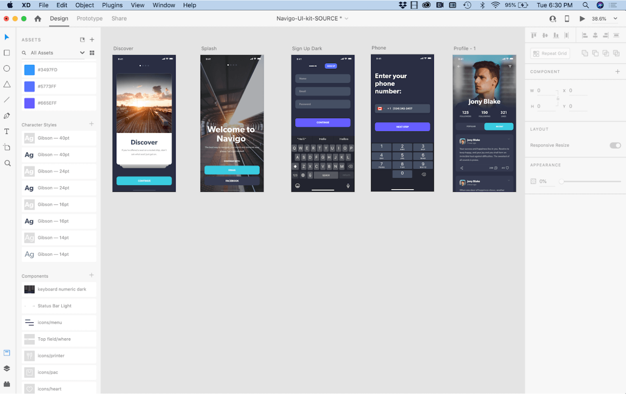Open the Object menu
Screen dimensions: 626x395
(x=85, y=5)
